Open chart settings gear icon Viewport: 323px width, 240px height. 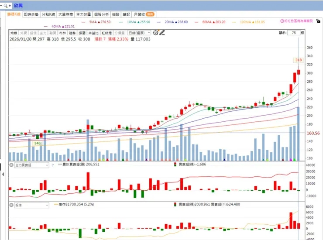[x=155, y=33]
